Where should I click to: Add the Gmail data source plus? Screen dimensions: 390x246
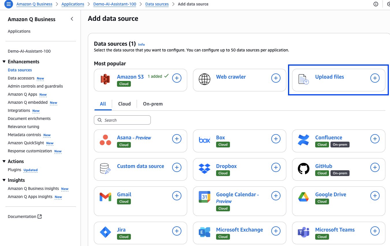pyautogui.click(x=177, y=196)
